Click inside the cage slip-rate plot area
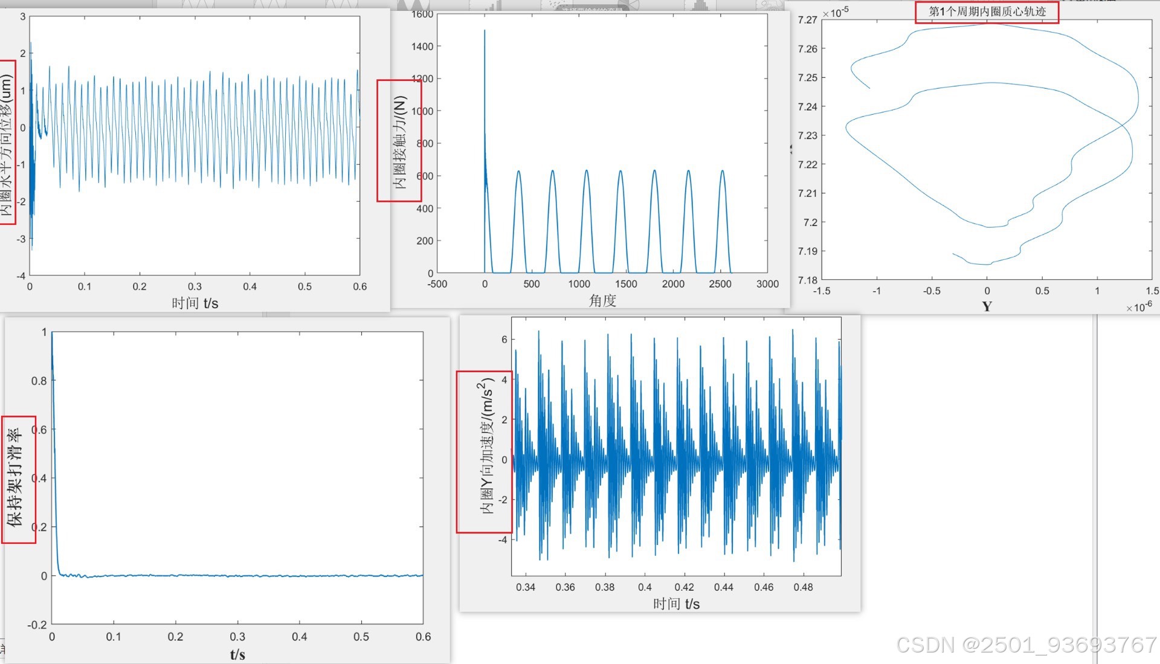The height and width of the screenshot is (664, 1160). click(237, 477)
